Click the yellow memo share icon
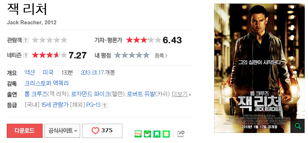This screenshot has width=308, height=143. pos(166,134)
